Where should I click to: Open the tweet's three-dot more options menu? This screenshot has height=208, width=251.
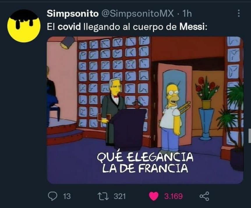pos(239,13)
